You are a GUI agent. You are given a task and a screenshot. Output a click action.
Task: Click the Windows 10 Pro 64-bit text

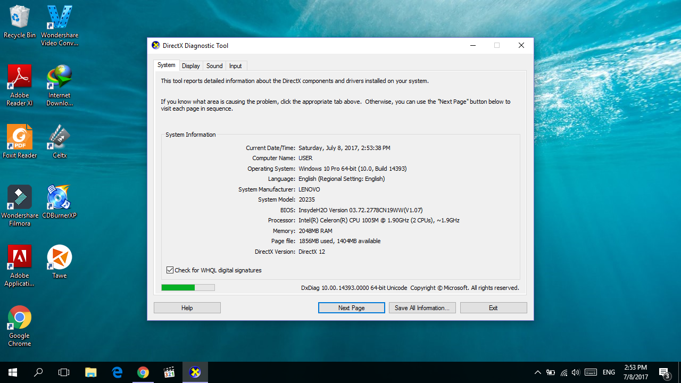click(353, 169)
